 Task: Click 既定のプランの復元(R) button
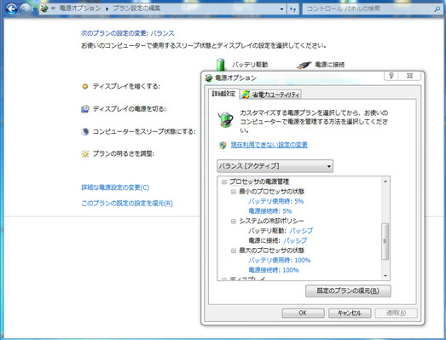coord(348,291)
